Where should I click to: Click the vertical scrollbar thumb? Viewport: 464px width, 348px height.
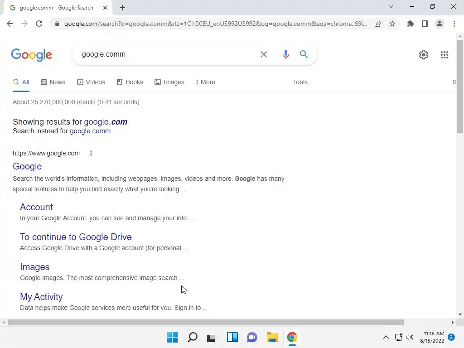click(460, 86)
